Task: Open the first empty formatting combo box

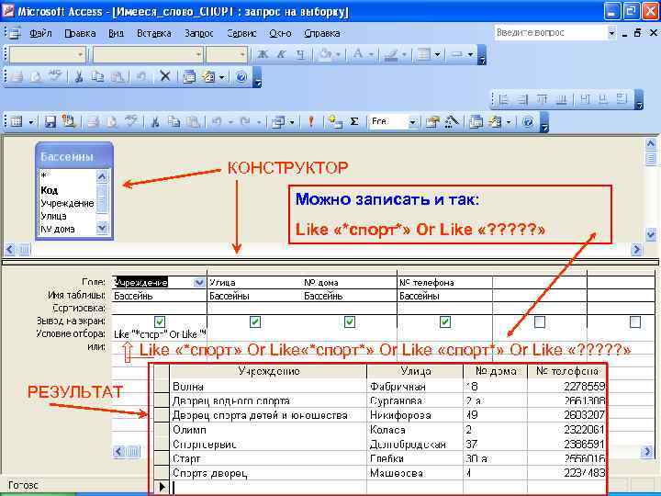Action: click(x=47, y=54)
